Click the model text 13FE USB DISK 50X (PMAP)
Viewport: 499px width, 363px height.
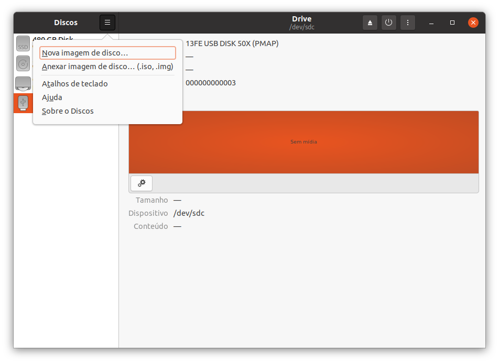[x=232, y=43]
